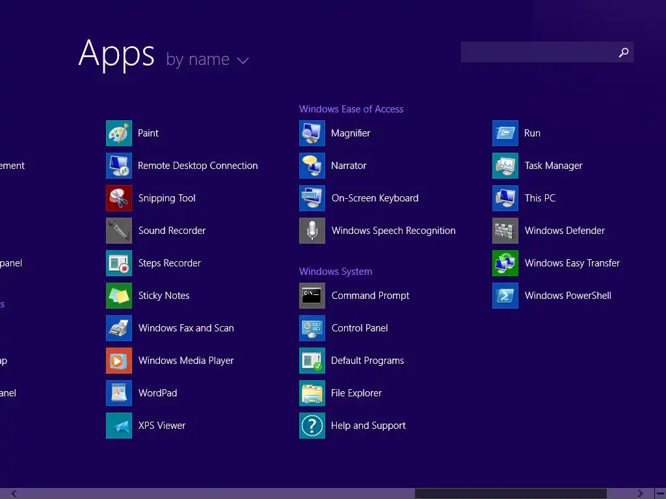Open Help and Support question icon
Image resolution: width=666 pixels, height=499 pixels.
(x=312, y=426)
